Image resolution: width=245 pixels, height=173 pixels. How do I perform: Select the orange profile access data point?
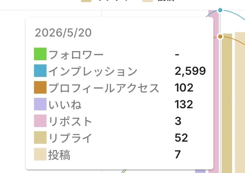pyautogui.click(x=220, y=37)
